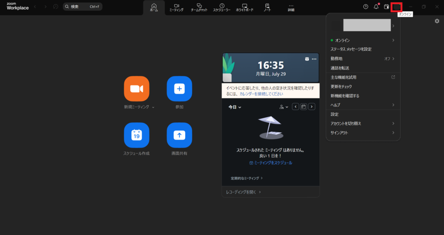Click the カレンダーを接続してください link

click(x=261, y=94)
